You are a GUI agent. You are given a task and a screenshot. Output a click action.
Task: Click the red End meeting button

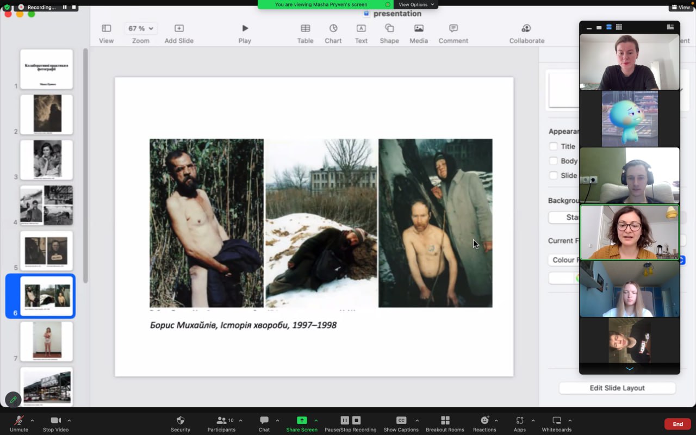tap(678, 424)
